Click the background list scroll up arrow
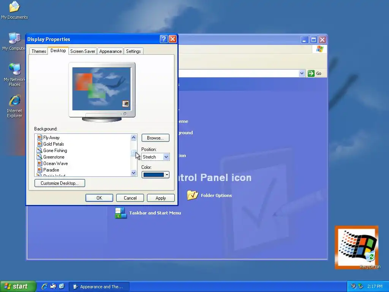This screenshot has height=292, width=389. click(x=133, y=137)
